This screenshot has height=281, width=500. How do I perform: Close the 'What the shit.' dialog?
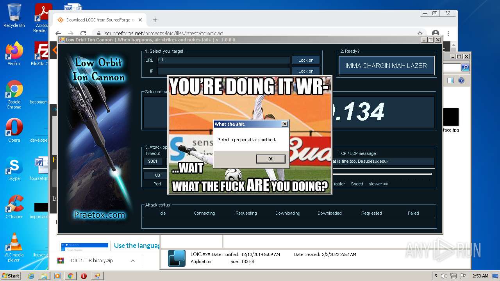click(285, 124)
